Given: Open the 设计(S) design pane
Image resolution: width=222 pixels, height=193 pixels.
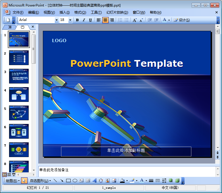Looking at the screenshot, I should [x=182, y=20].
